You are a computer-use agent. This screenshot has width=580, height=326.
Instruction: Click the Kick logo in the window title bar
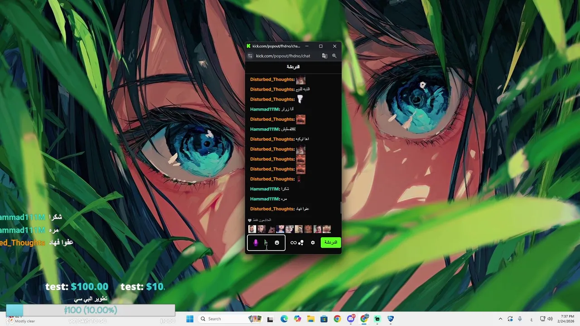point(248,46)
